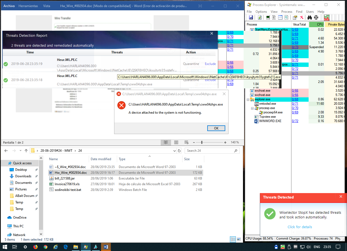This screenshot has height=251, width=347.
Task: Open System Information graph icon in Process Explorer
Action: (x=268, y=18)
